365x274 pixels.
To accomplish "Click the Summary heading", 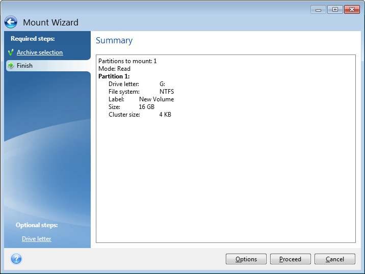I will point(114,41).
